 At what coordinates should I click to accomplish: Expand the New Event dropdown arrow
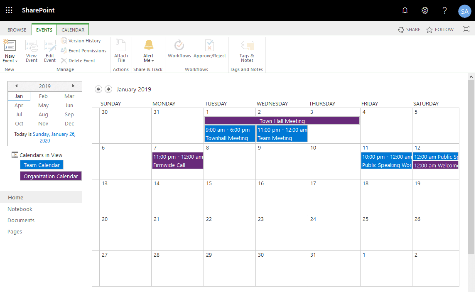click(17, 61)
